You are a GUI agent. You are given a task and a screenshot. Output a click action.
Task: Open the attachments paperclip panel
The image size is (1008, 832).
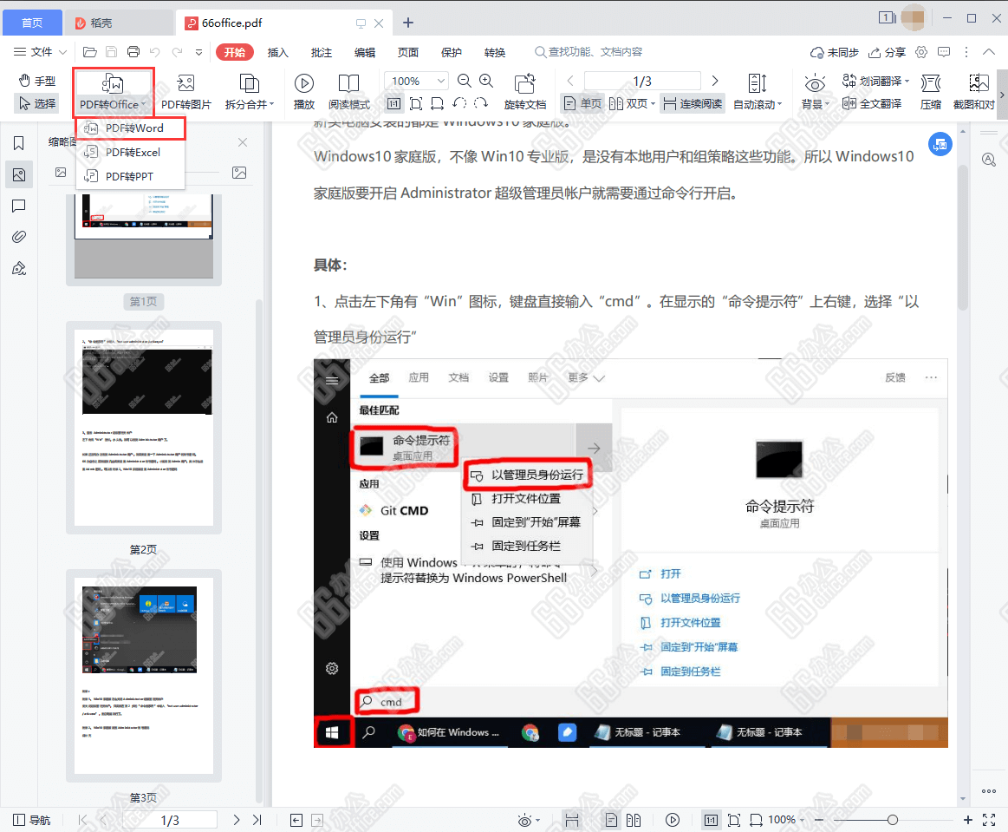19,237
